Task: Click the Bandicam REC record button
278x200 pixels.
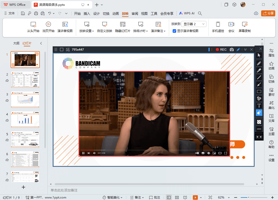Action: (x=221, y=50)
